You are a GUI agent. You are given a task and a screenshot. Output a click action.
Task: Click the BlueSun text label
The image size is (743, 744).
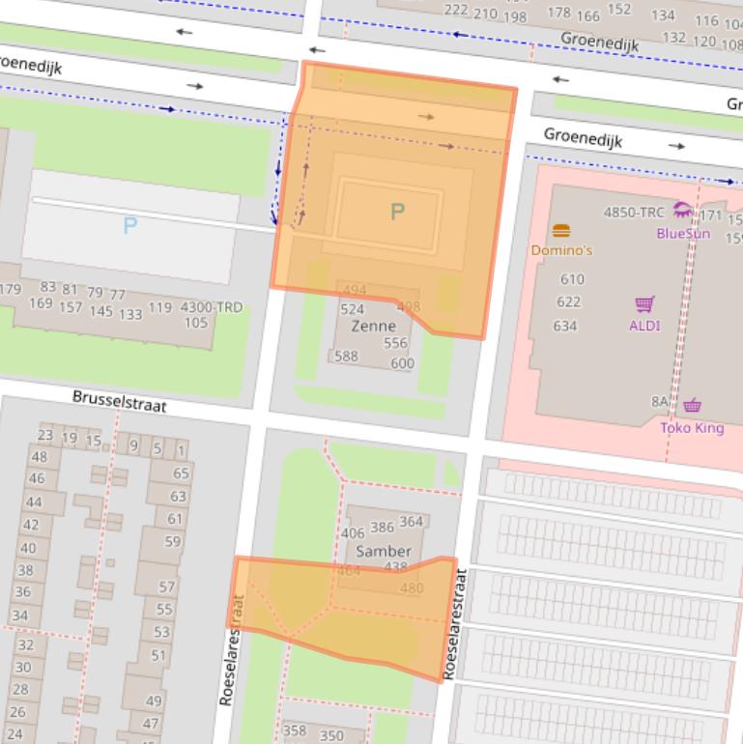click(683, 233)
